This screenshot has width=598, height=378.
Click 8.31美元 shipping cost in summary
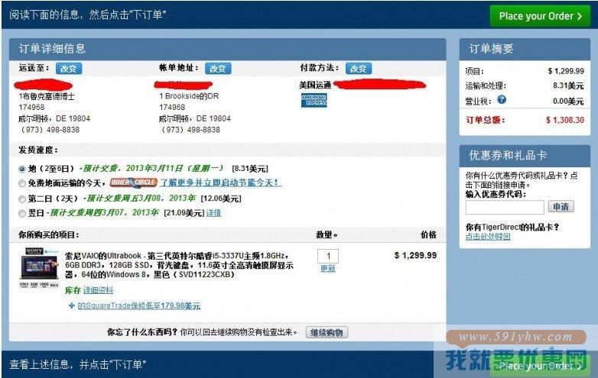pos(568,86)
